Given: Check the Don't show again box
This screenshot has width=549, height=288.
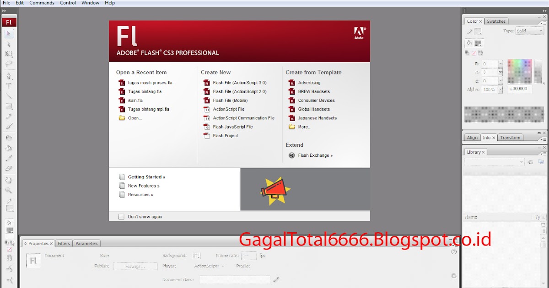Looking at the screenshot, I should coord(121,217).
